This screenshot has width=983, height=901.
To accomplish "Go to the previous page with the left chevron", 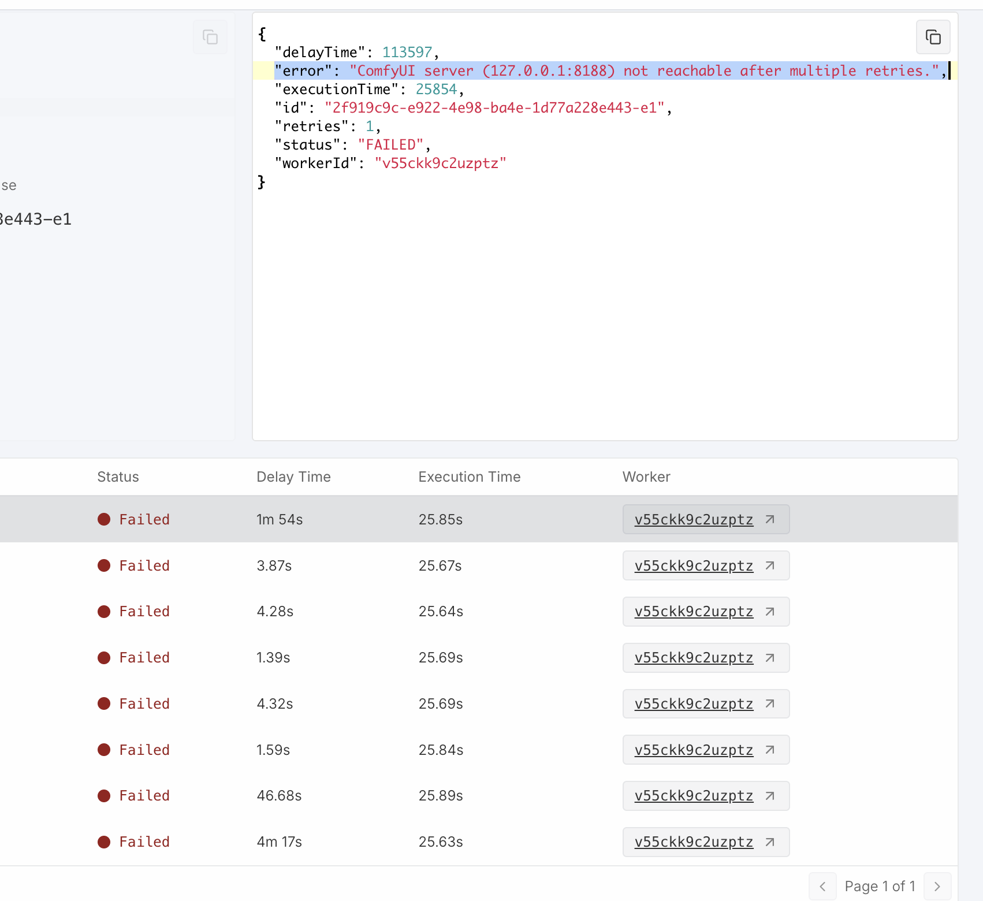I will (x=822, y=885).
